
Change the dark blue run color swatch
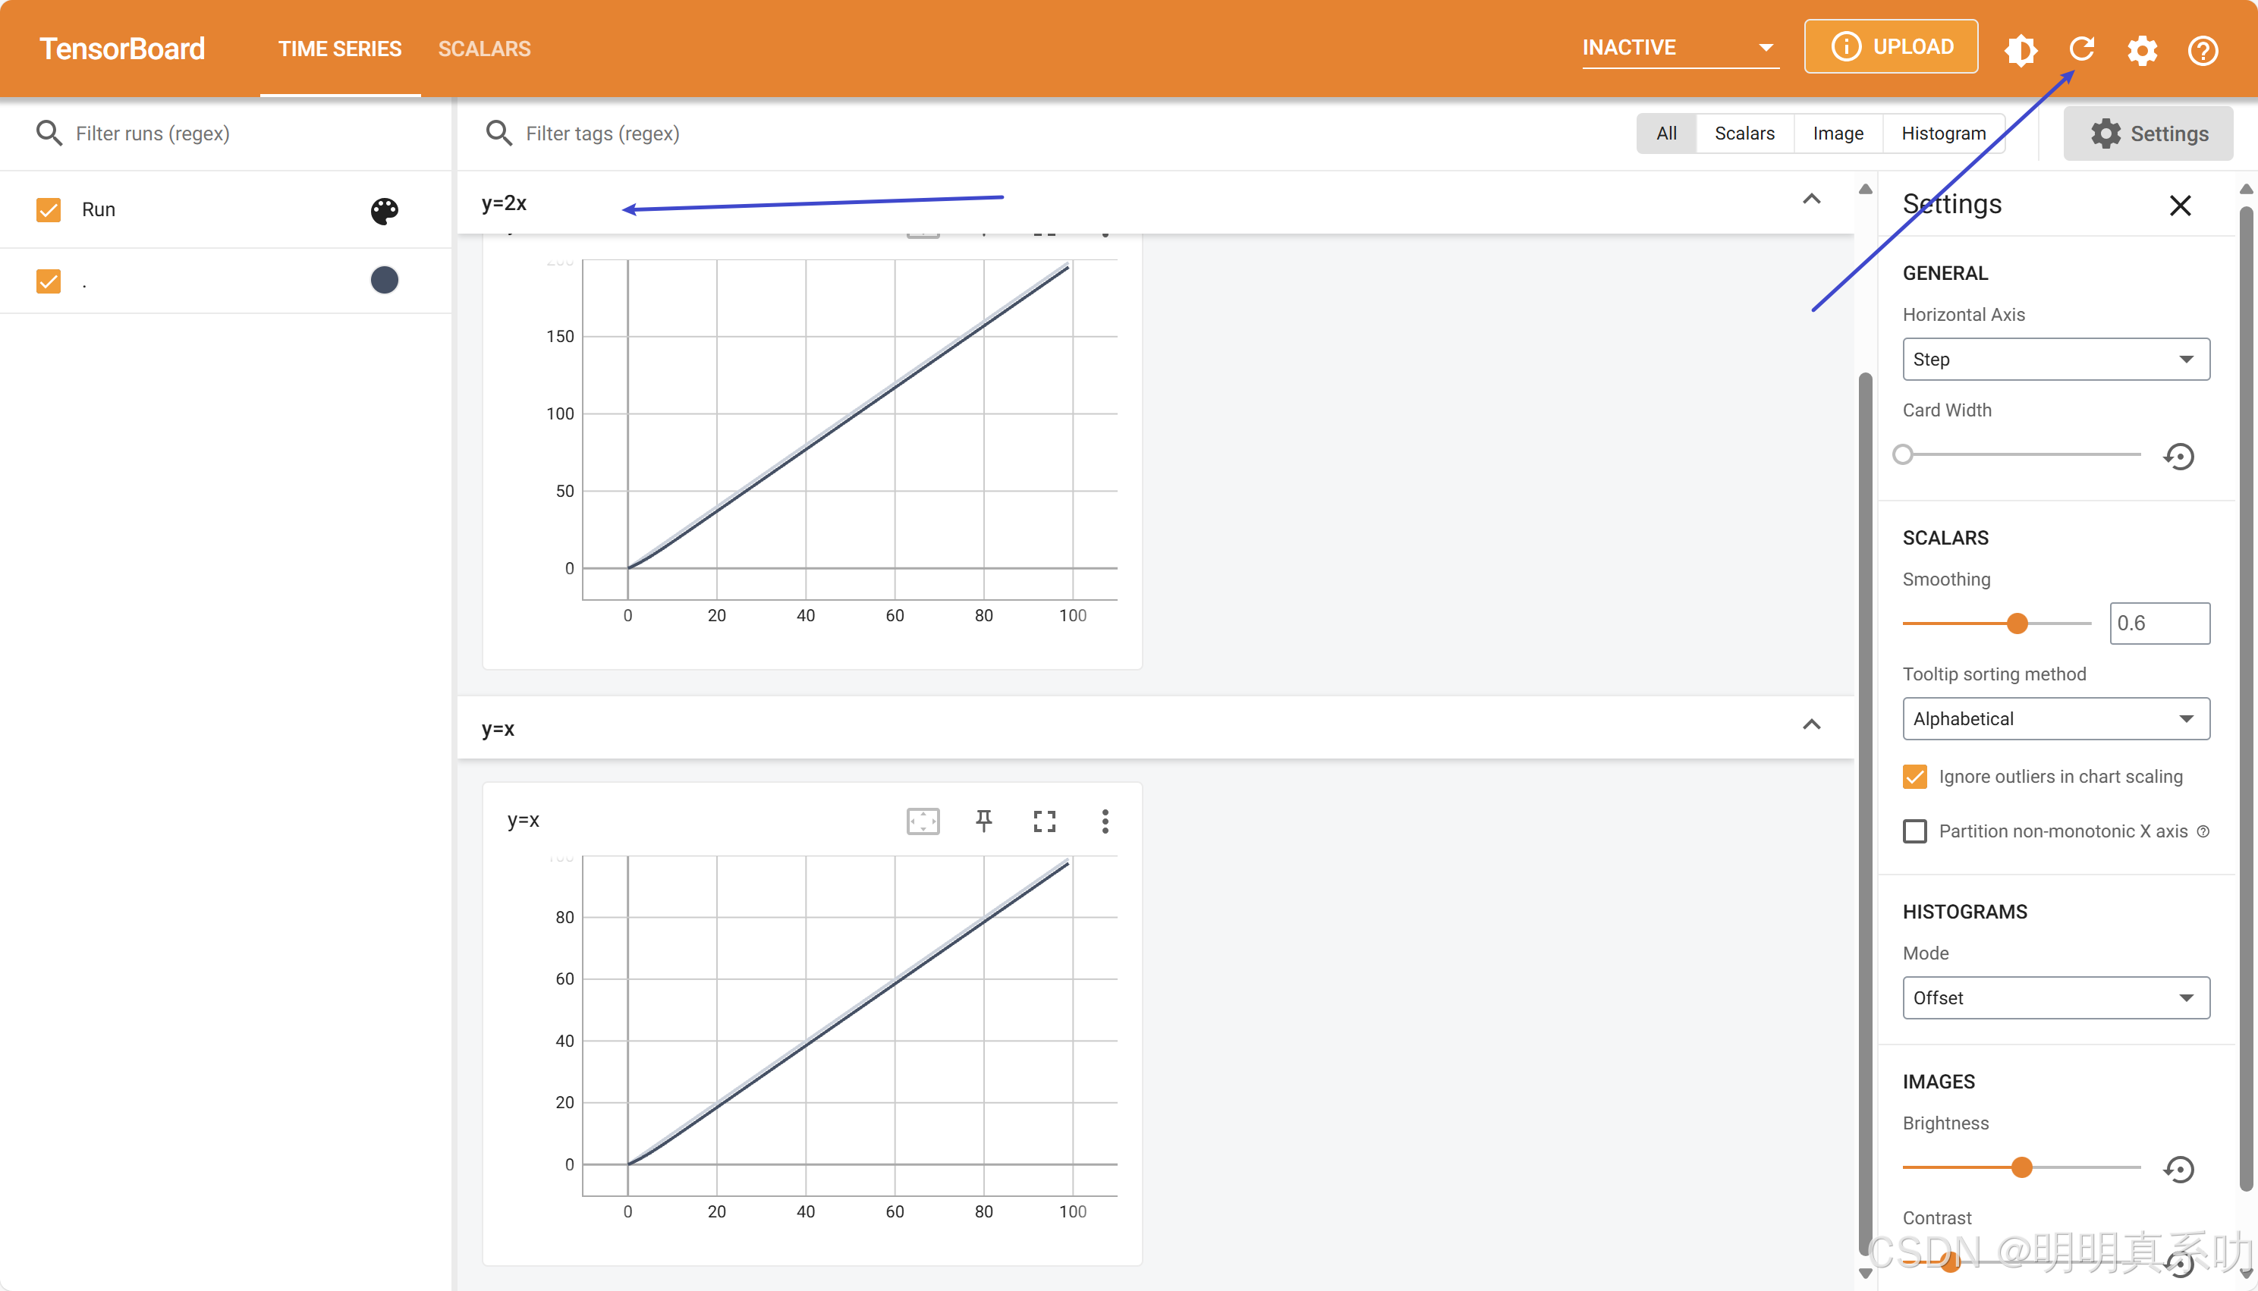pyautogui.click(x=384, y=280)
